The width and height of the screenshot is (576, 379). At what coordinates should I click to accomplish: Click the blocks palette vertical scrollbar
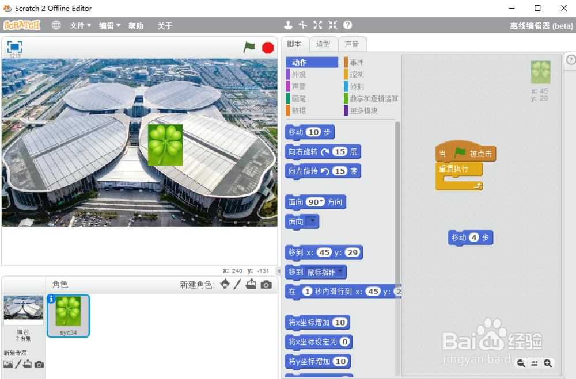coord(397,248)
